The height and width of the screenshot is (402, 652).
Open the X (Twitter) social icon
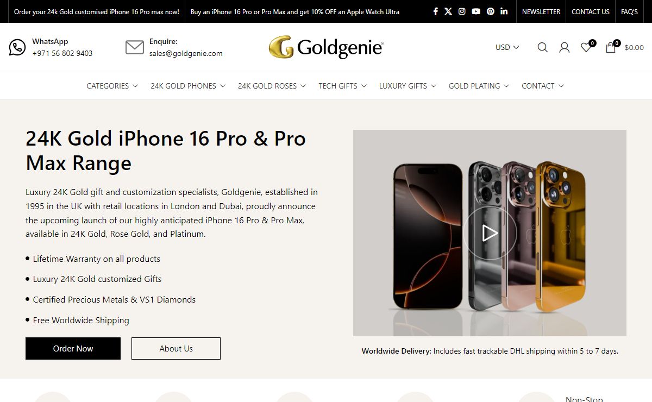pyautogui.click(x=448, y=11)
